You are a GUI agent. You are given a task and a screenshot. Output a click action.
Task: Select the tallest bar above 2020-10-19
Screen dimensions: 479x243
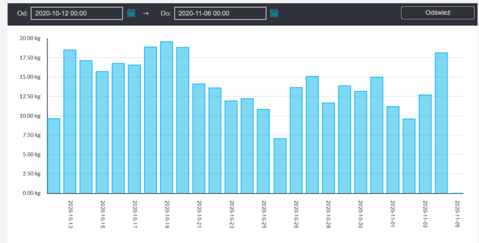point(167,117)
